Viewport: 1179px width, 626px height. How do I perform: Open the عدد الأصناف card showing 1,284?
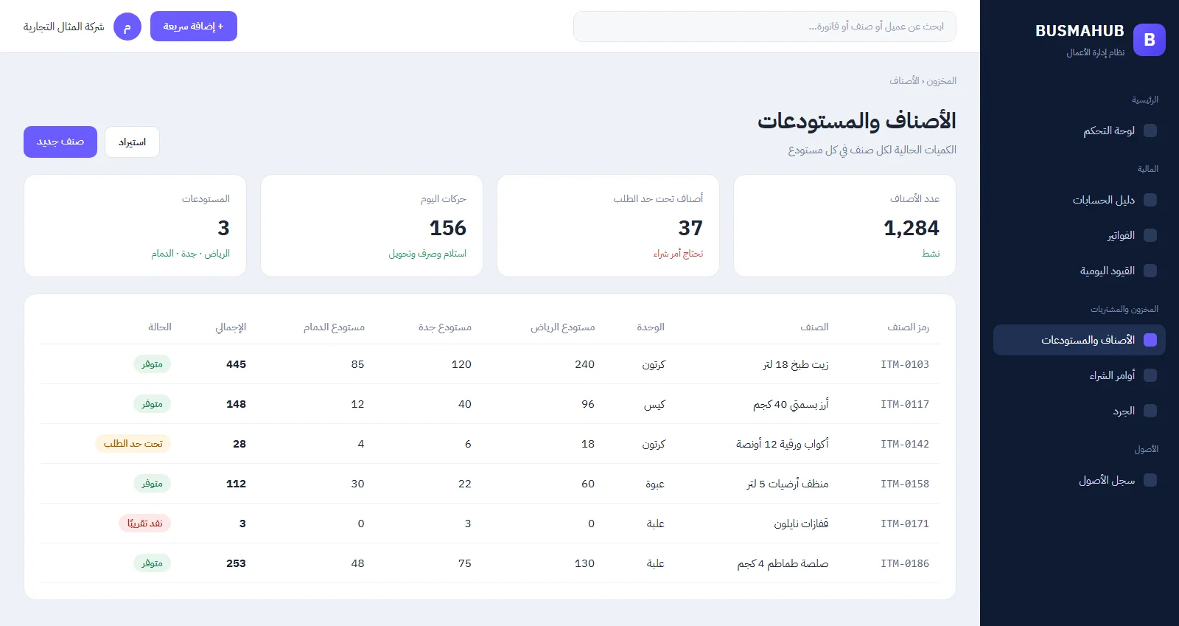(844, 226)
